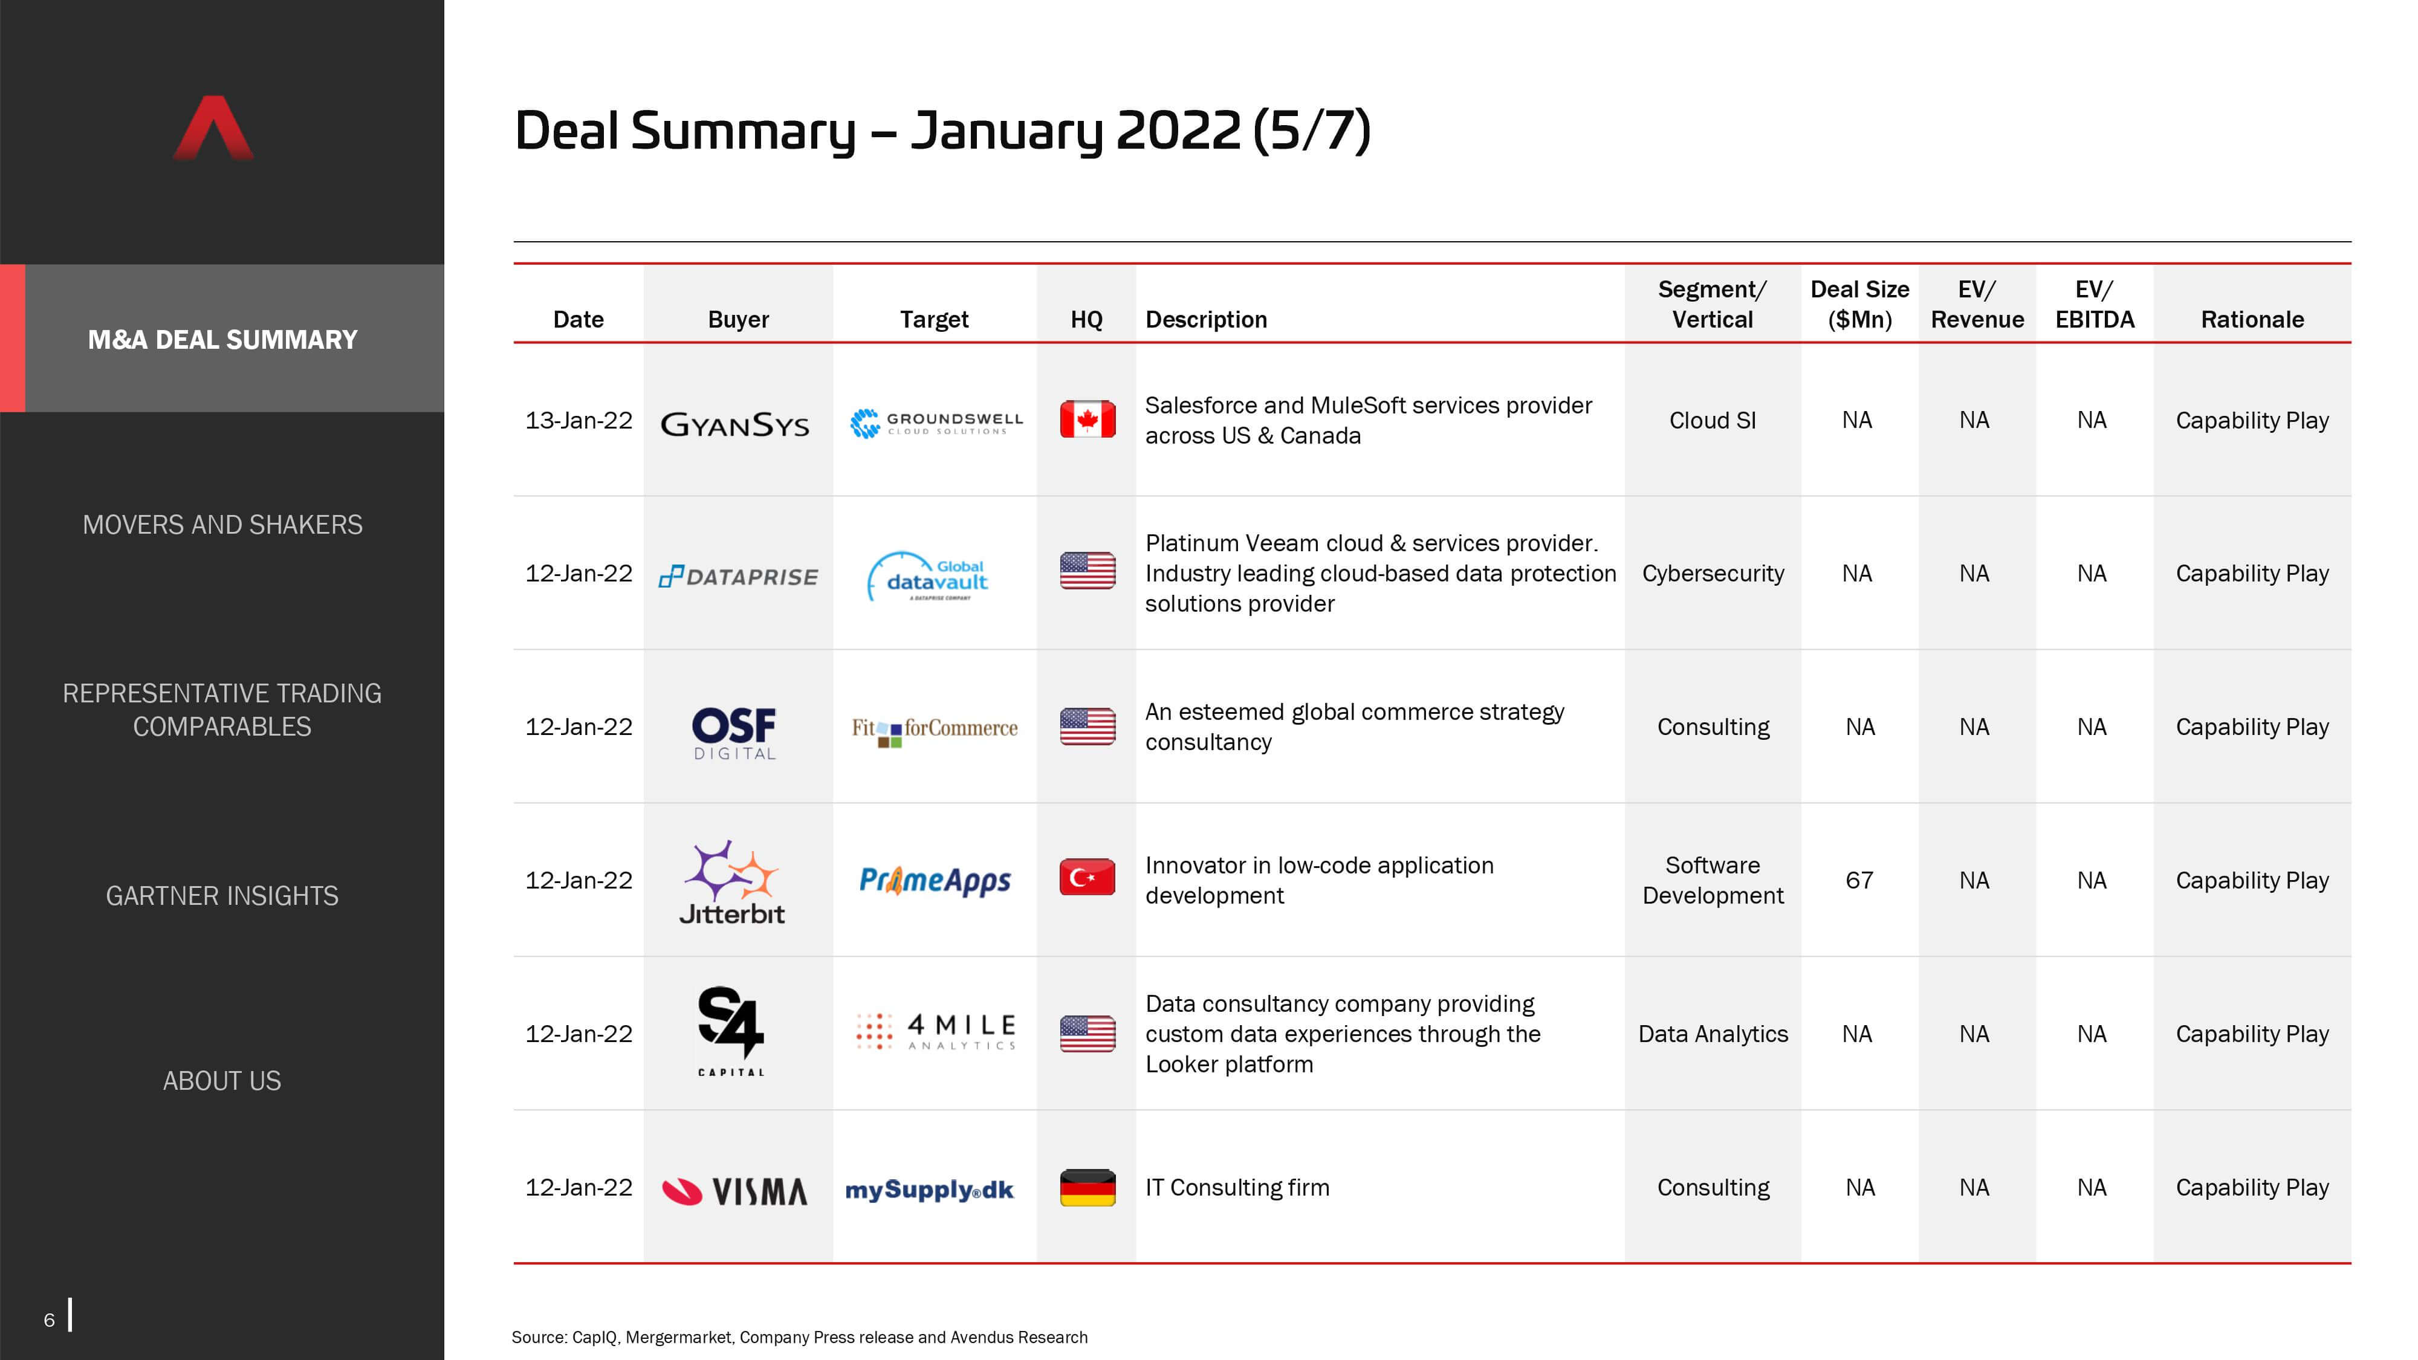The height and width of the screenshot is (1360, 2418).
Task: Go to Movers and Shakers section
Action: click(222, 523)
